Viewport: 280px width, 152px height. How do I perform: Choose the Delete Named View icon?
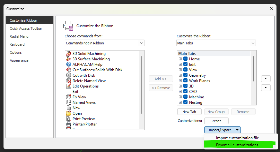click(68, 81)
